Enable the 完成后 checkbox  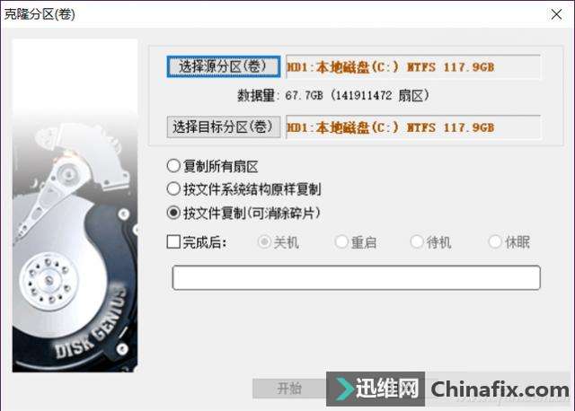pyautogui.click(x=173, y=241)
